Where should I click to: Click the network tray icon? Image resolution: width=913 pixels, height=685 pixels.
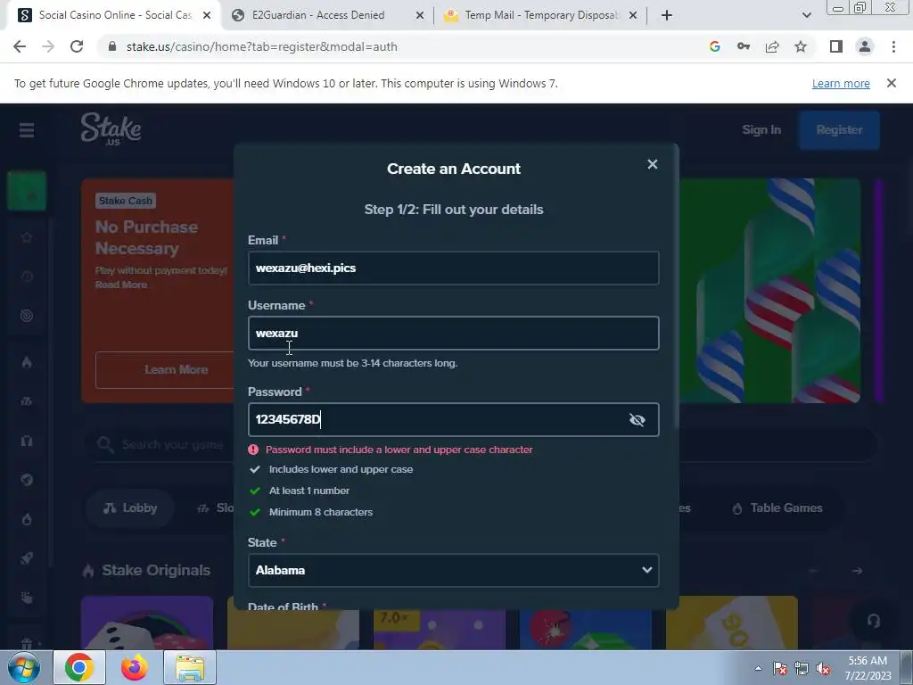pos(802,669)
